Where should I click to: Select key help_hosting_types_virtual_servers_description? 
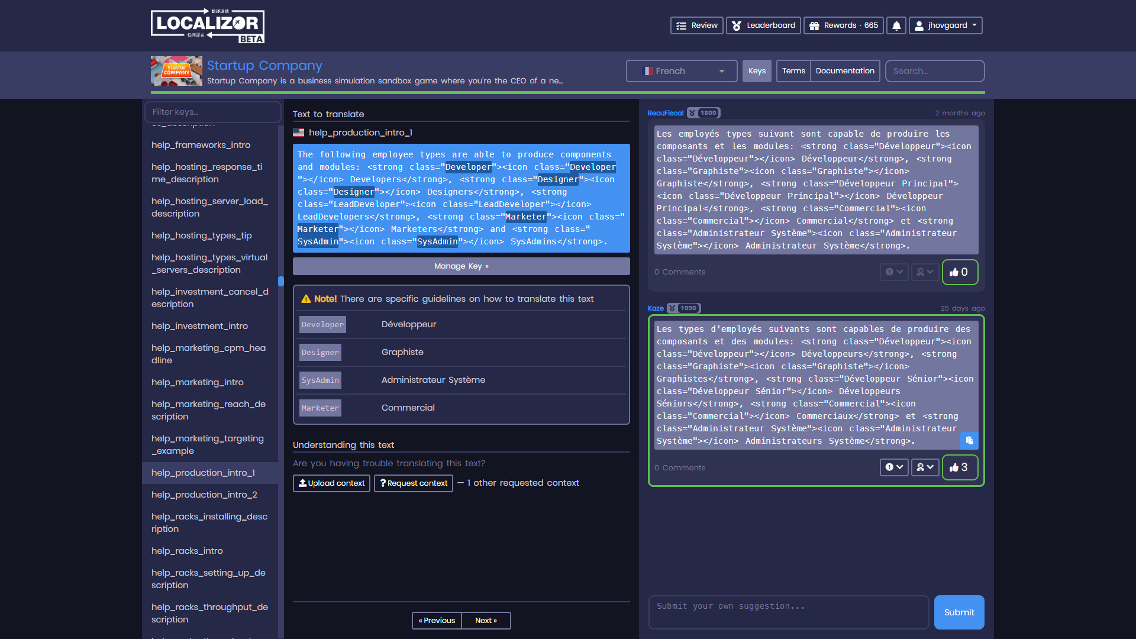(210, 264)
